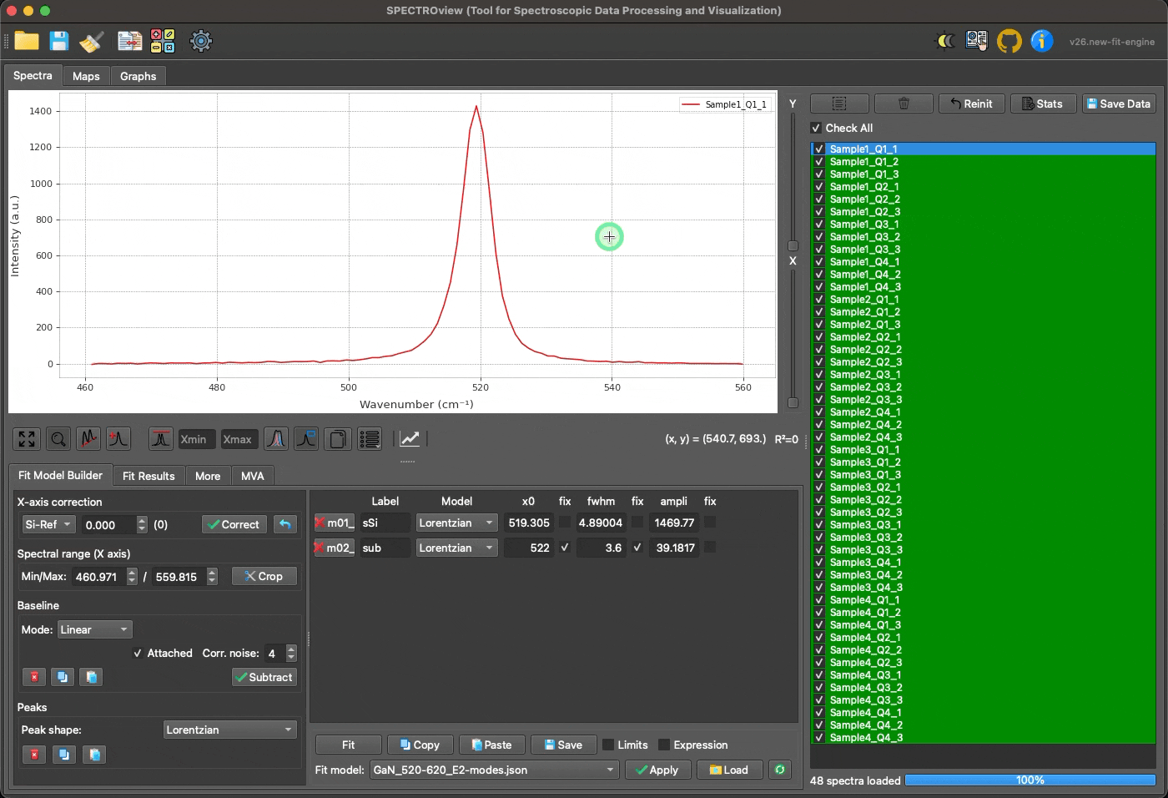
Task: Undo x-axis correction with blue arrow
Action: [285, 524]
